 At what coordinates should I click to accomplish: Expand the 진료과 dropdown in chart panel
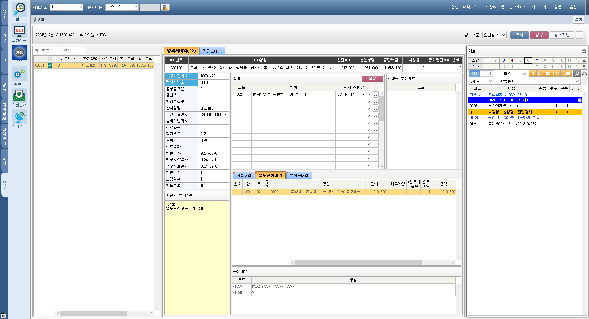pyautogui.click(x=511, y=74)
